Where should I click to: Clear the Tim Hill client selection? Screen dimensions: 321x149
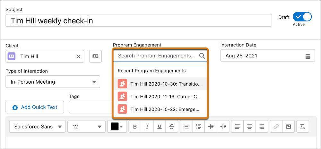78,57
